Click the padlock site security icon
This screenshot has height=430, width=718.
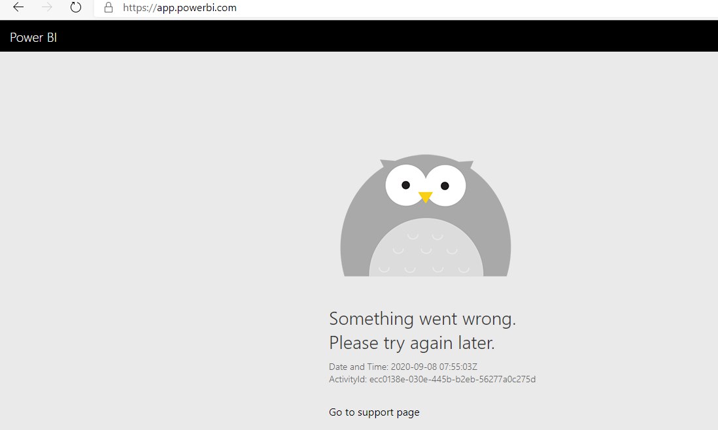click(109, 7)
